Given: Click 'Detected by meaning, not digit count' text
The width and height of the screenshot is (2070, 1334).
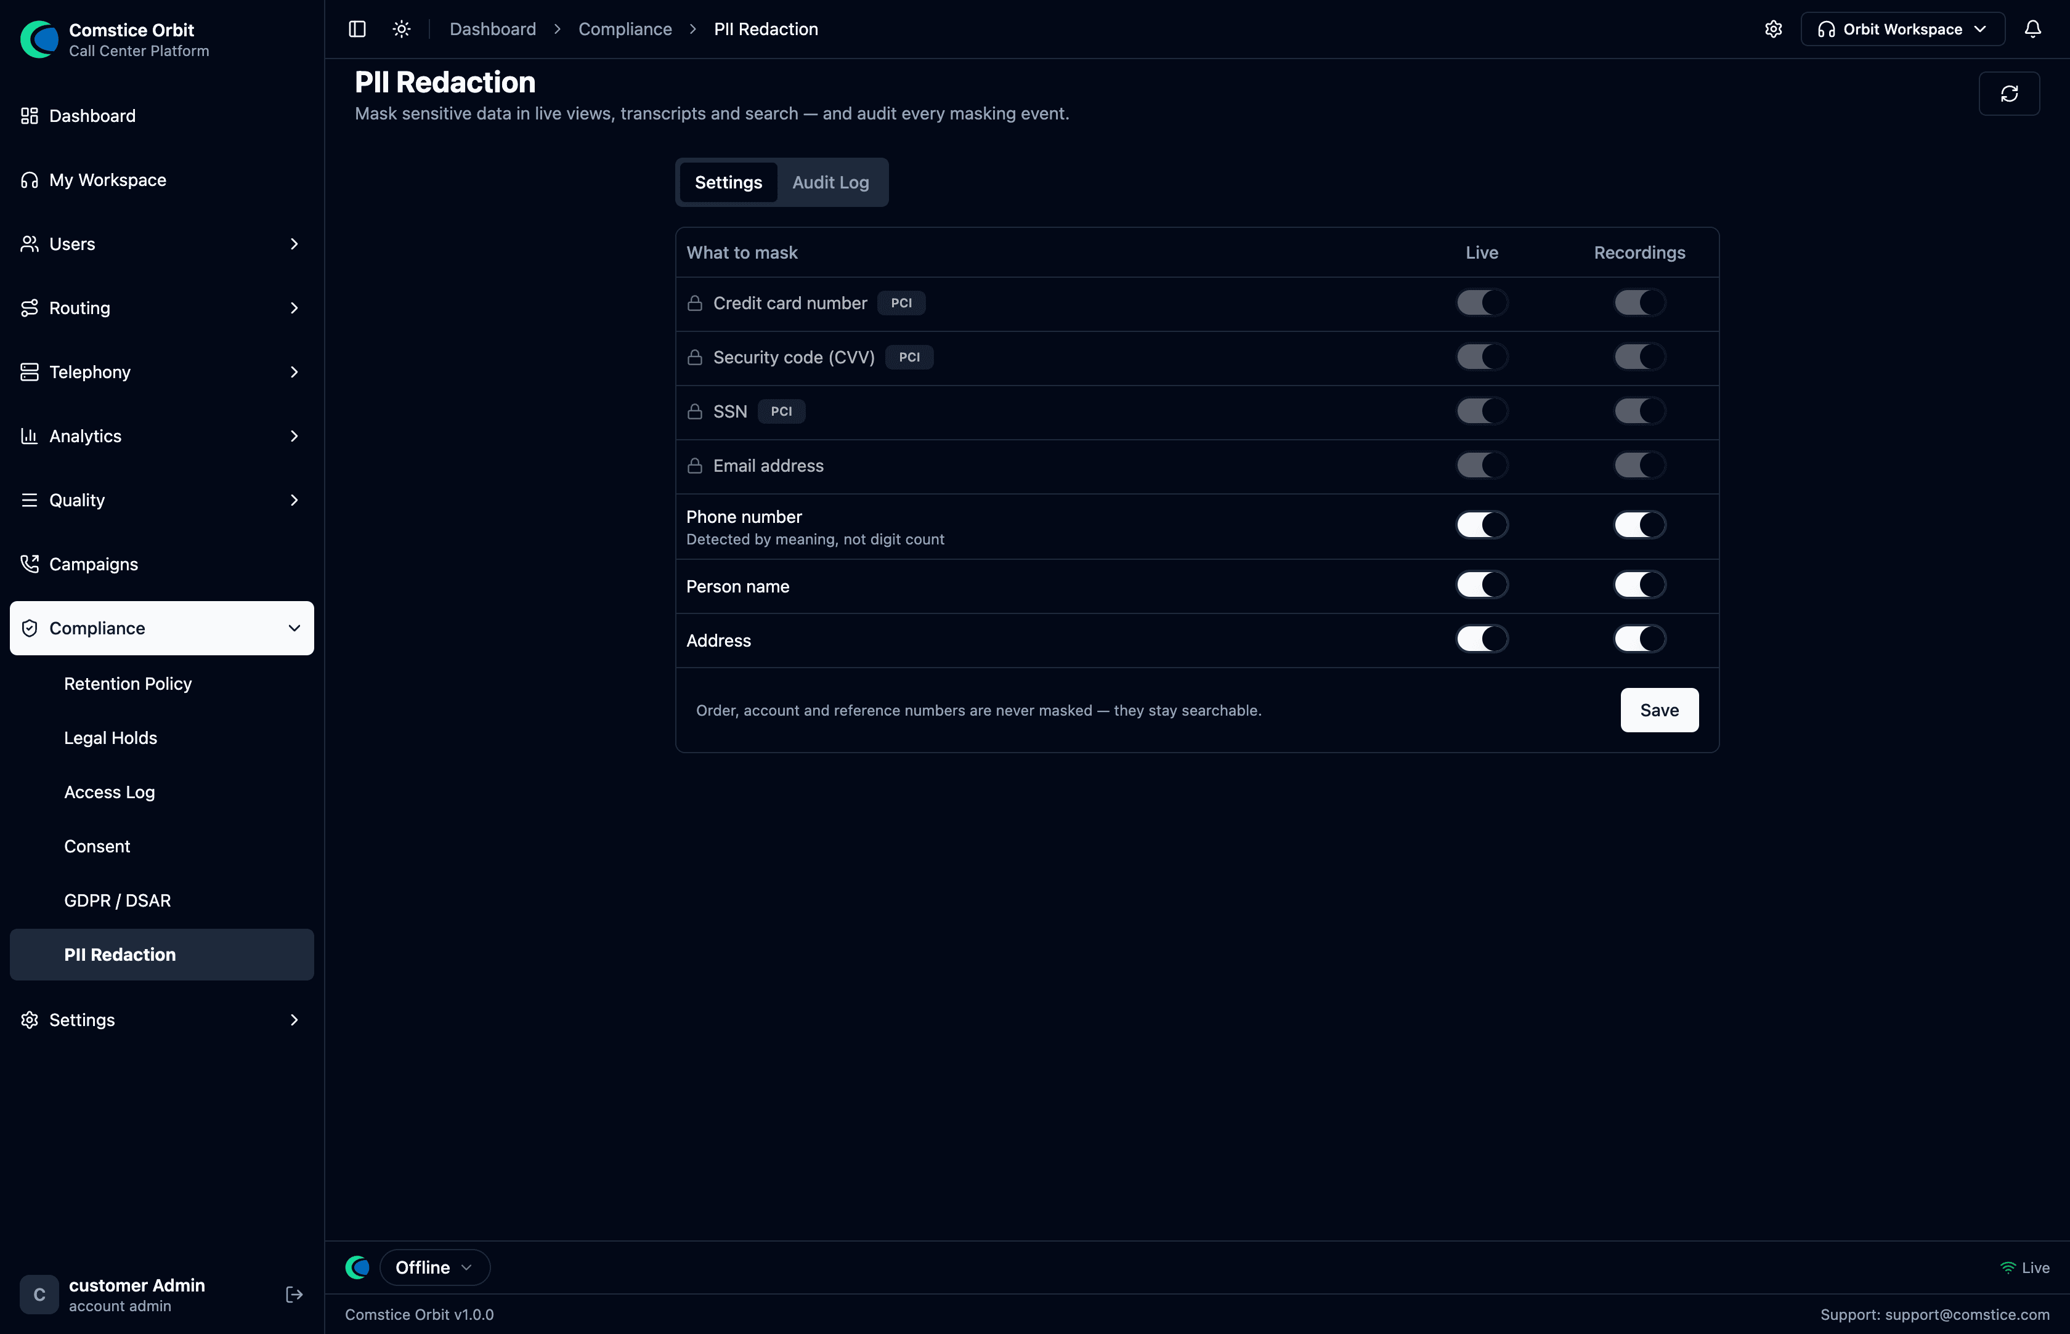Looking at the screenshot, I should click(814, 540).
